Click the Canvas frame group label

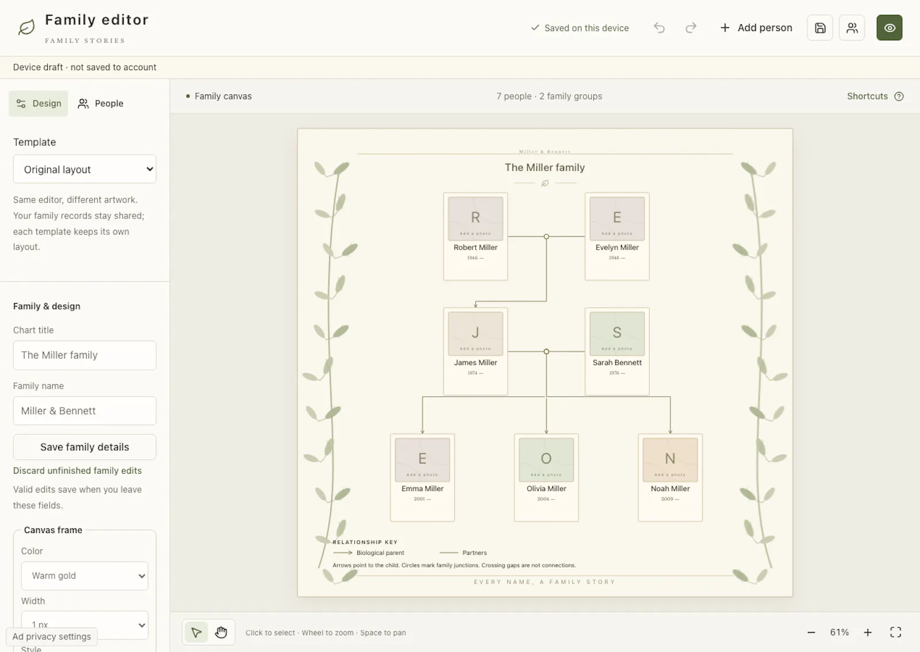pyautogui.click(x=53, y=530)
